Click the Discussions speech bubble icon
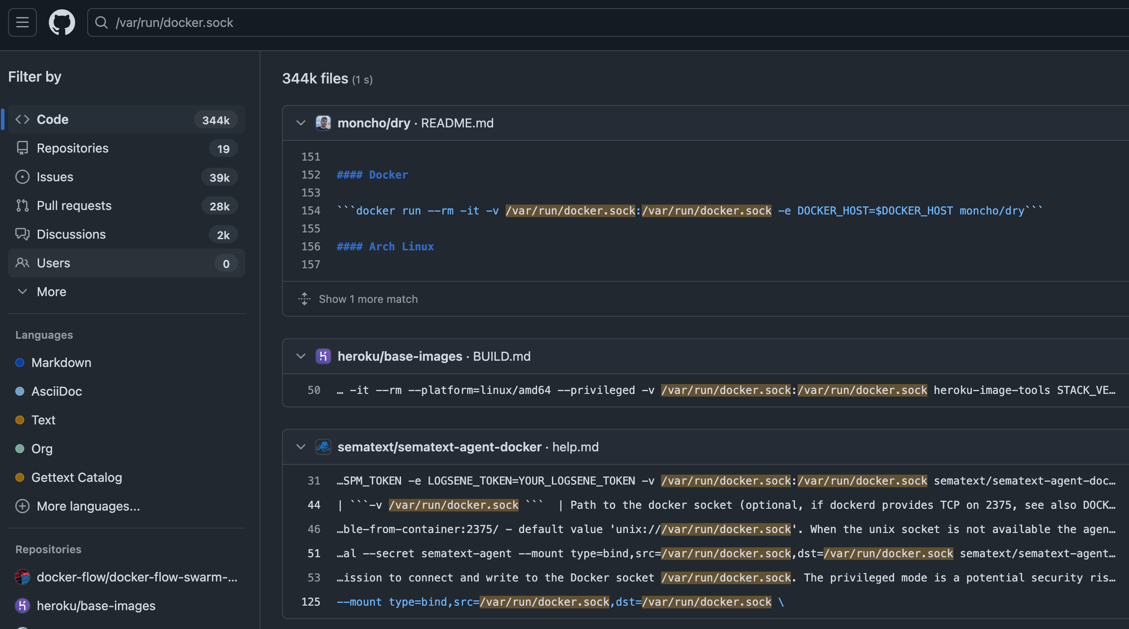This screenshot has height=629, width=1129. click(x=22, y=234)
